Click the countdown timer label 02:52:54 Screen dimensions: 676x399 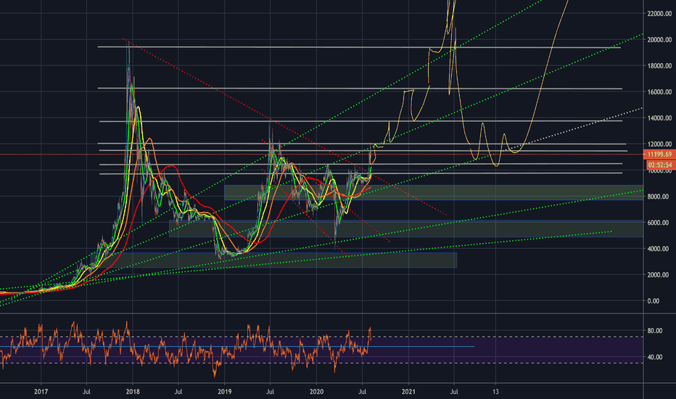[x=659, y=165]
